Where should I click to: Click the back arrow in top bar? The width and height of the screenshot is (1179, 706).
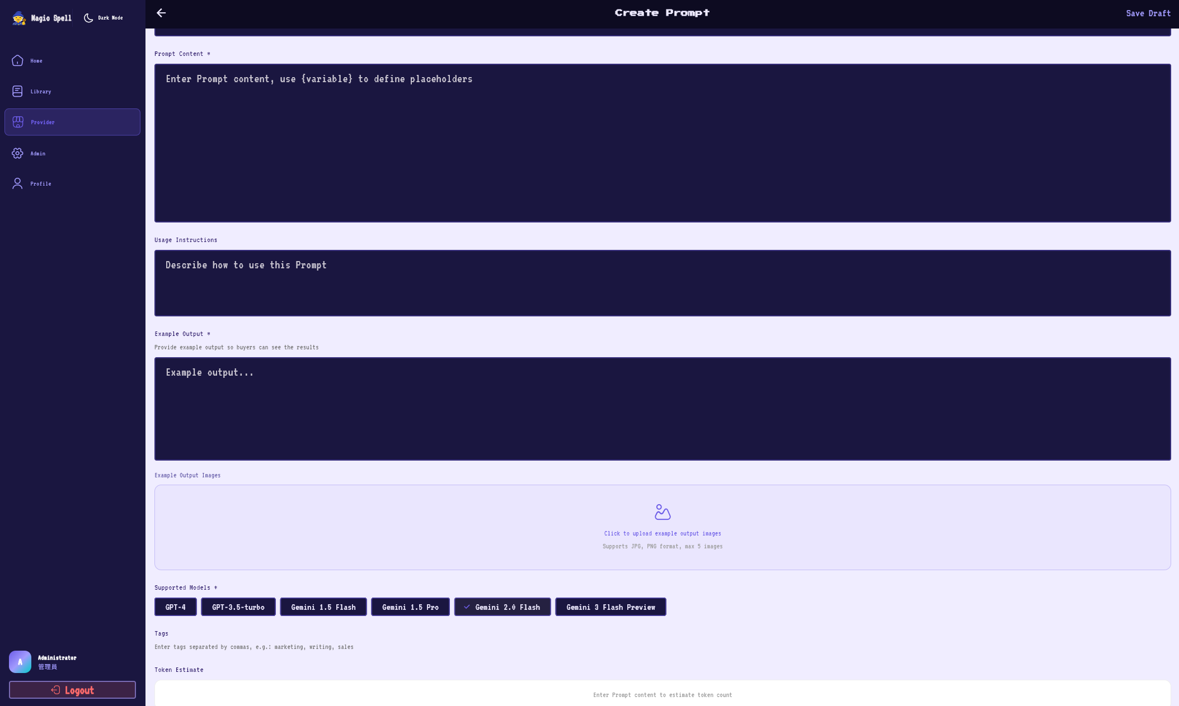point(162,13)
